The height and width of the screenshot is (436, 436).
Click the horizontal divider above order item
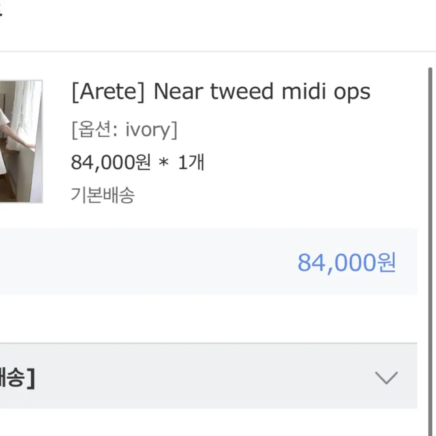point(218,52)
